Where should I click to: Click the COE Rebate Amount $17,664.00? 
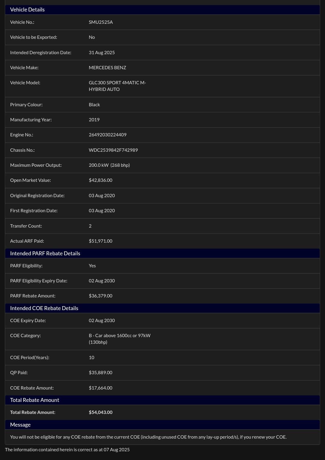(101, 388)
